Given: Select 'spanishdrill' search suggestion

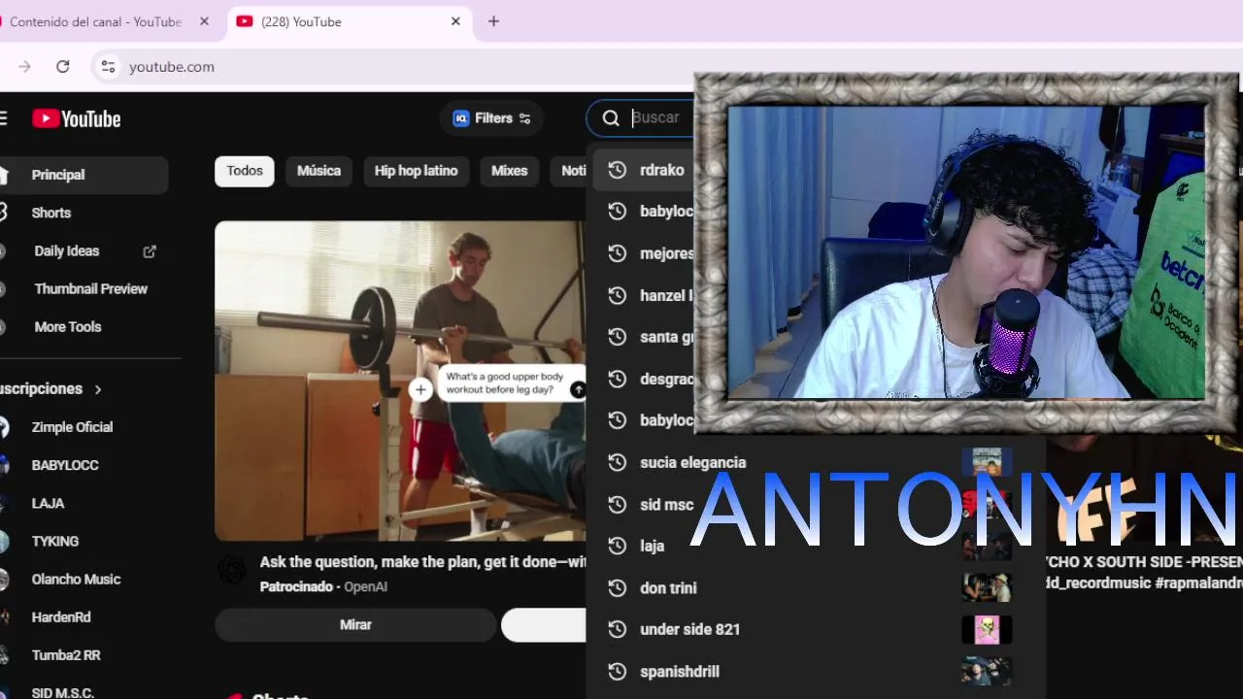Looking at the screenshot, I should pyautogui.click(x=816, y=672).
